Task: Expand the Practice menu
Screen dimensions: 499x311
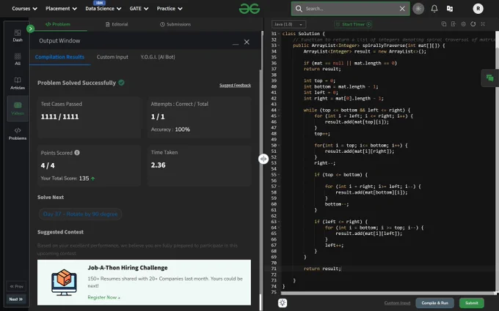Action: [170, 9]
